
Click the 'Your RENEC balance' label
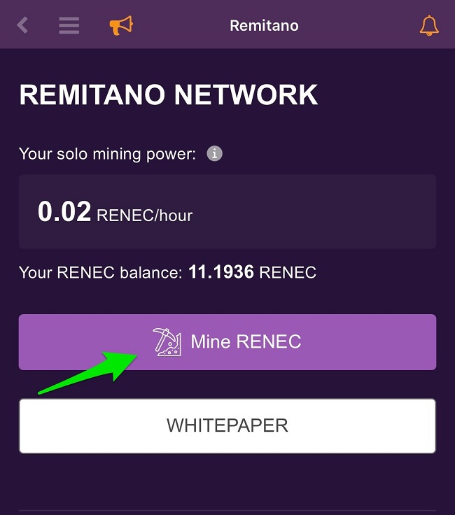[101, 272]
